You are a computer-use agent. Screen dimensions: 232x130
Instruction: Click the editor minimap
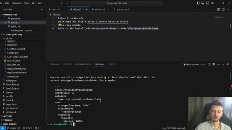pos(220,17)
